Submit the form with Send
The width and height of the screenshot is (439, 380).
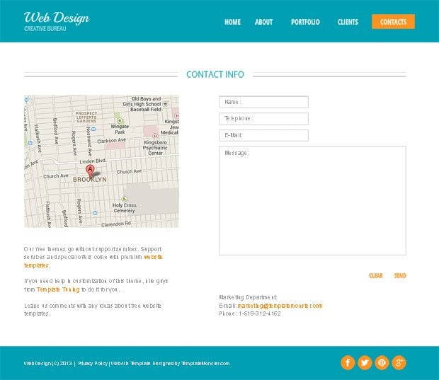(400, 276)
